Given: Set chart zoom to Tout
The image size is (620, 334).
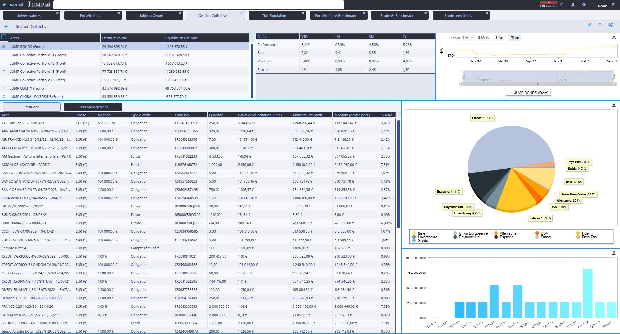Looking at the screenshot, I should (x=515, y=38).
